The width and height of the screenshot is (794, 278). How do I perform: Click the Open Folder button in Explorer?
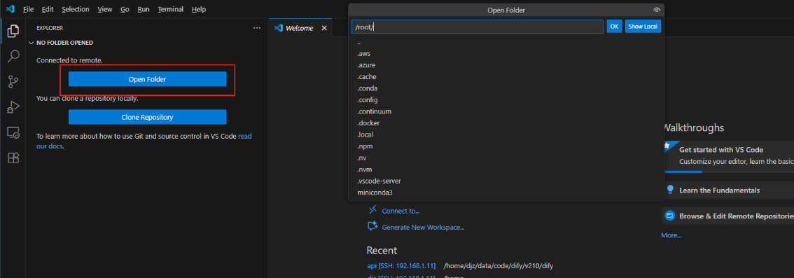[x=147, y=80]
